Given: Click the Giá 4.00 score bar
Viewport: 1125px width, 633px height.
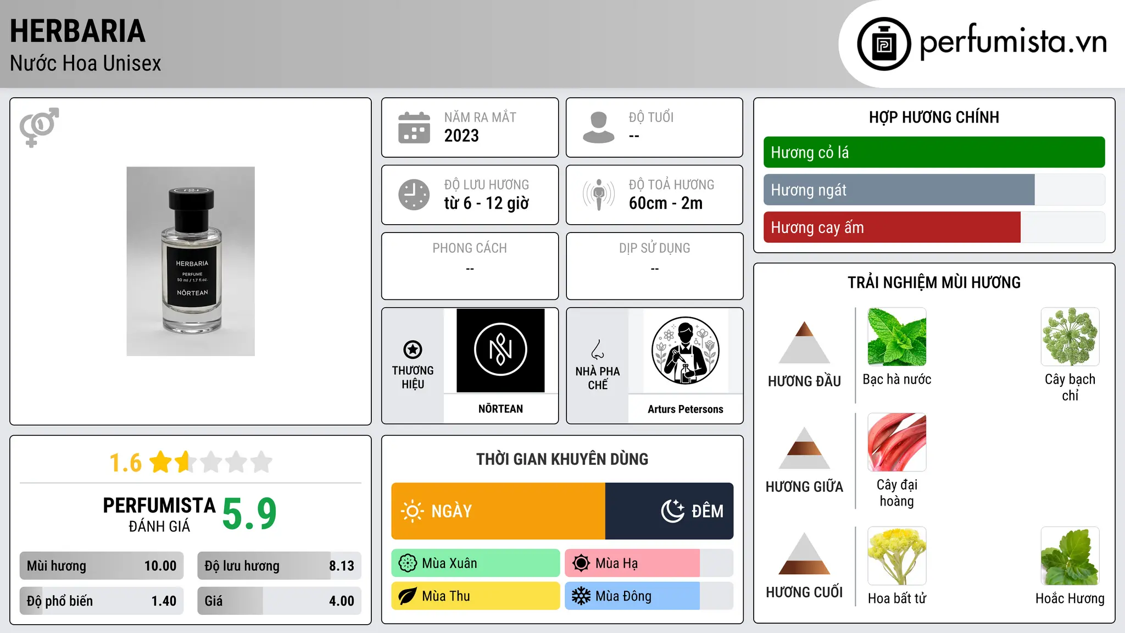Looking at the screenshot, I should [x=279, y=601].
